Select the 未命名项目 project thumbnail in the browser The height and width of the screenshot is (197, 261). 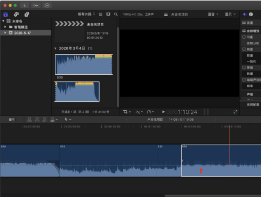(69, 31)
